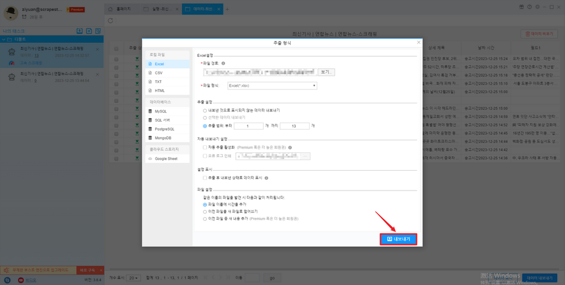The image size is (565, 285).
Task: Open the 비디오 YouTube icon
Action: point(21,280)
